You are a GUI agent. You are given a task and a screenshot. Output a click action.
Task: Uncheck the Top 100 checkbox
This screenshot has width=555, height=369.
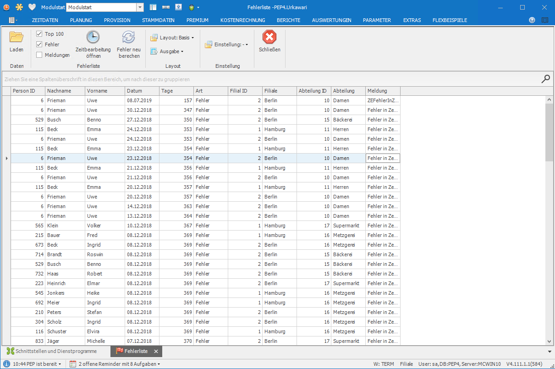pos(39,34)
